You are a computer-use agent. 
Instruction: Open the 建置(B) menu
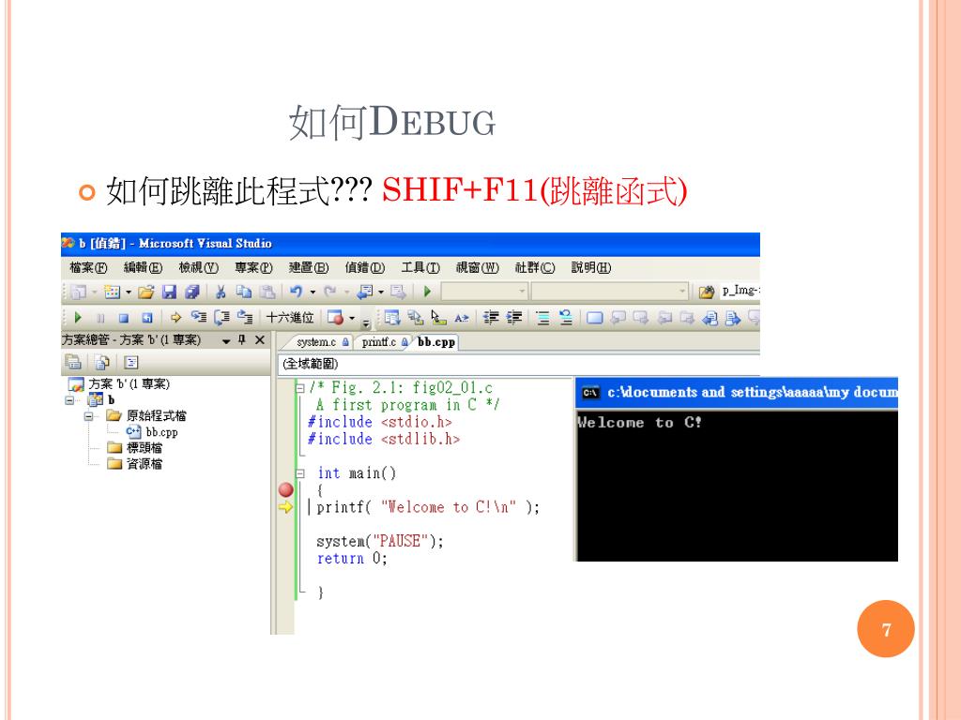309,267
